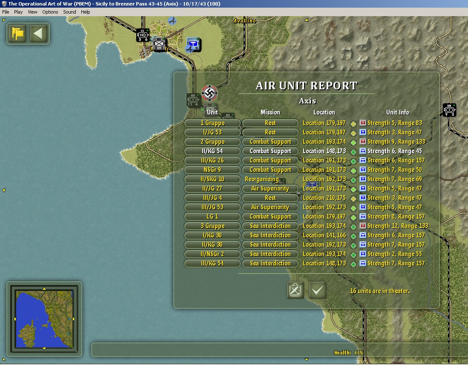
Task: Click the Location 141,166 link for I/KG 30
Action: [324, 235]
